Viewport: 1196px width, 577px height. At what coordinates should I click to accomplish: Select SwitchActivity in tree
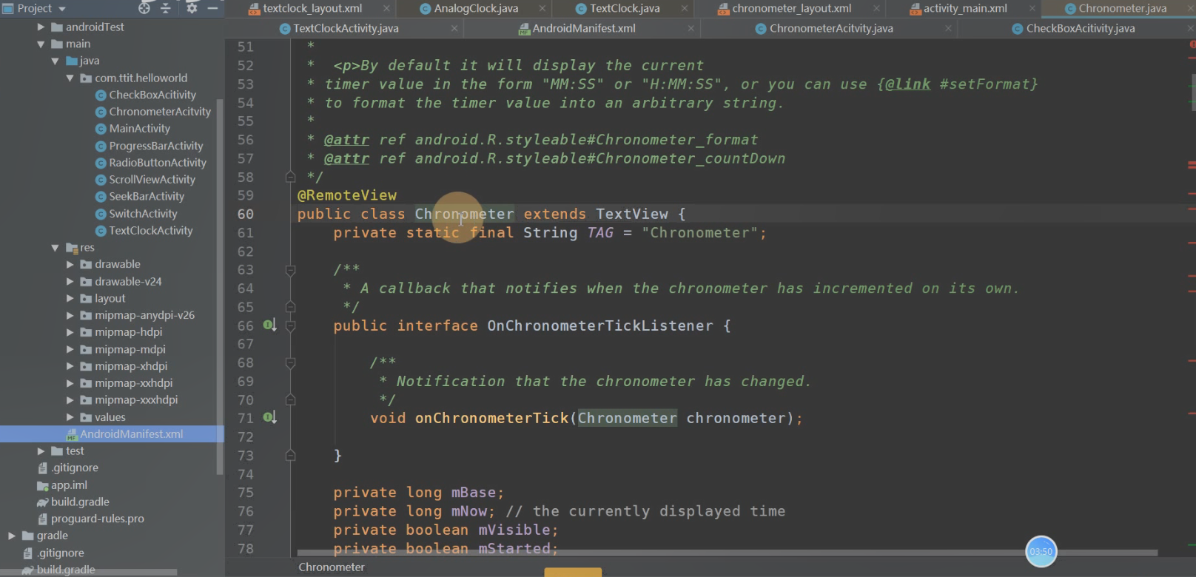pyautogui.click(x=144, y=214)
